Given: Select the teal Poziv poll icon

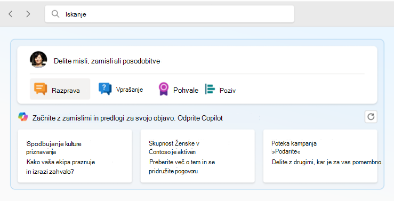Looking at the screenshot, I should tap(210, 89).
